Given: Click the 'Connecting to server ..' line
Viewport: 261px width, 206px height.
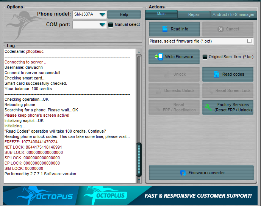Looking at the screenshot, I should click(x=25, y=62).
